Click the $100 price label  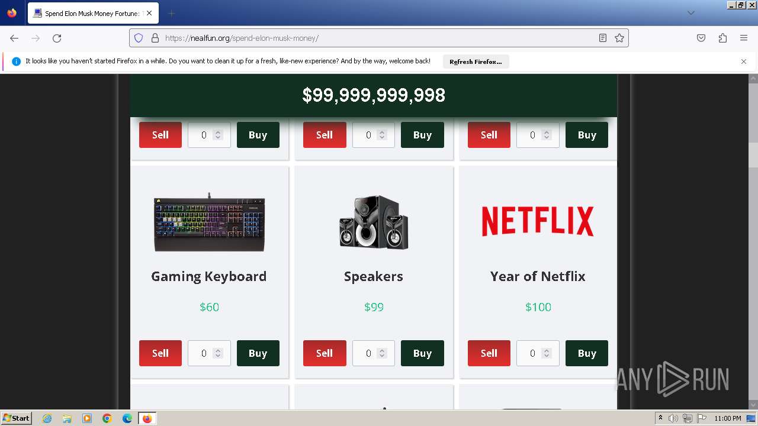(x=538, y=307)
